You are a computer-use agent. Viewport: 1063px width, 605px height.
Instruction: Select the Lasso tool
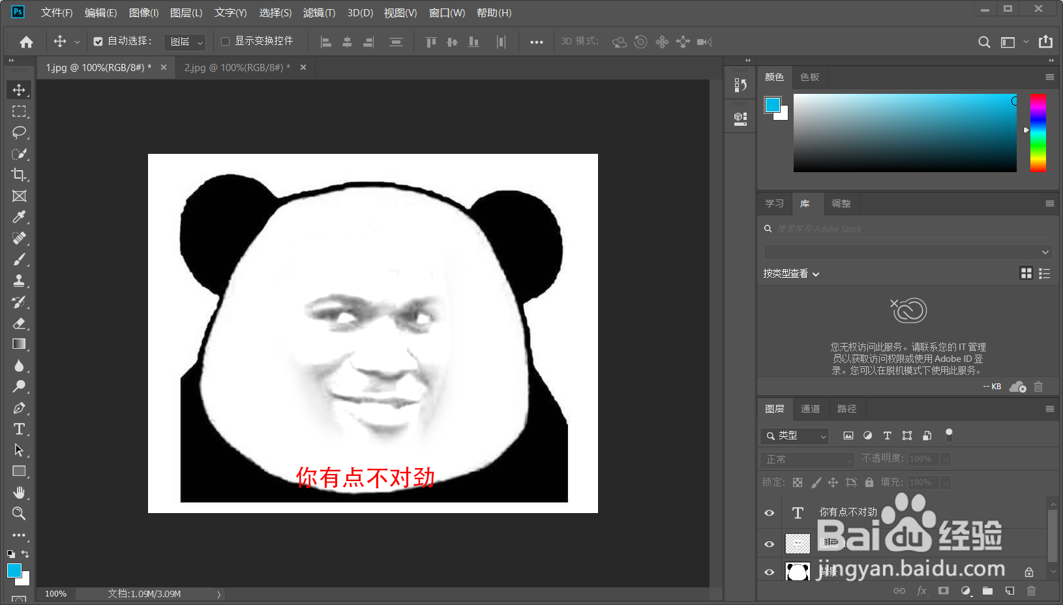pos(19,133)
